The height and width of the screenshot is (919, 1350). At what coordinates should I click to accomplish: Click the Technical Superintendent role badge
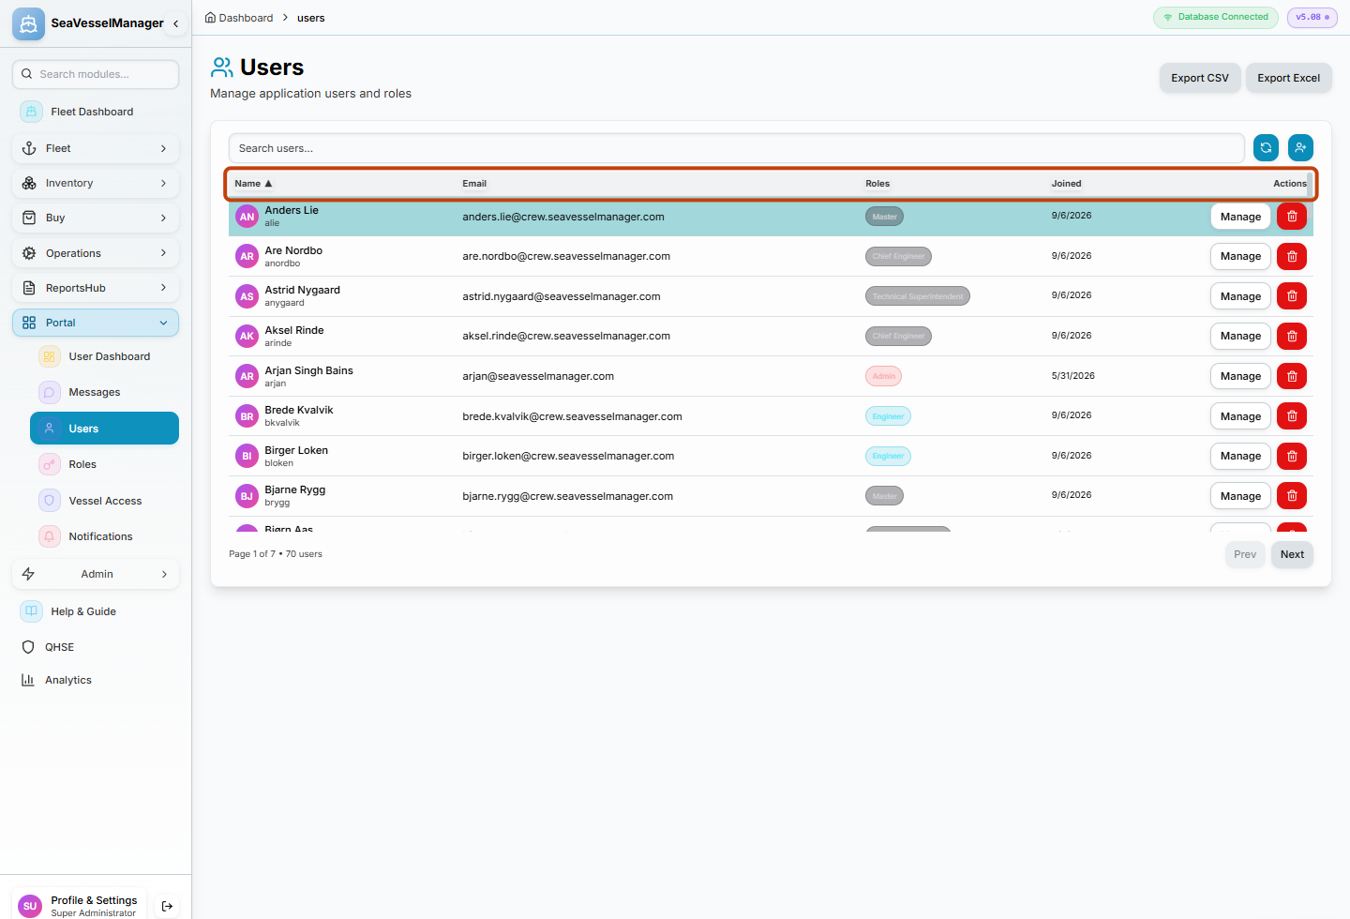pyautogui.click(x=917, y=296)
